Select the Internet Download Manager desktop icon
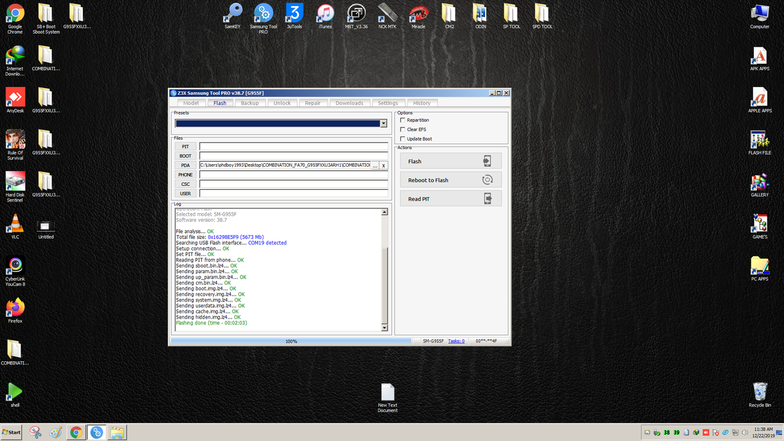The image size is (784, 441). click(x=15, y=61)
